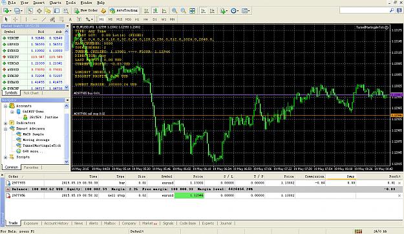Select the Trendline drawing tool
This screenshot has height=234, width=404.
tap(44, 19)
